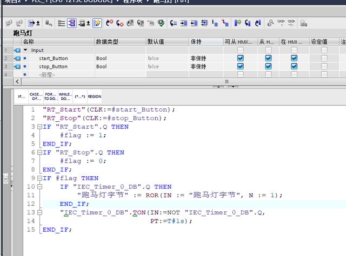The width and height of the screenshot is (346, 256).
Task: Collapse IF "RT_Stop".Q block at line 6
Action: click(39, 153)
